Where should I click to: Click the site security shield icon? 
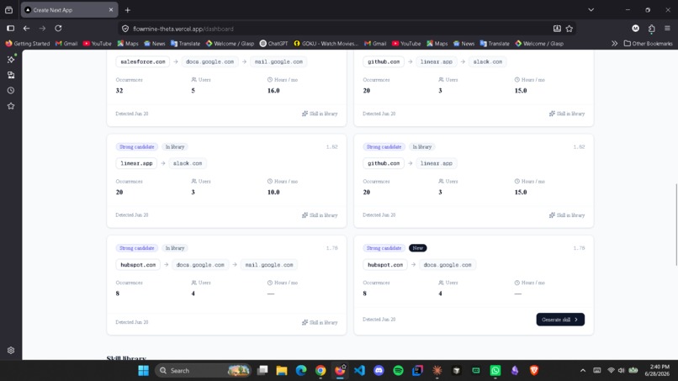click(125, 29)
